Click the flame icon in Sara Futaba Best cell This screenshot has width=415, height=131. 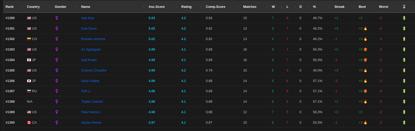365,81
